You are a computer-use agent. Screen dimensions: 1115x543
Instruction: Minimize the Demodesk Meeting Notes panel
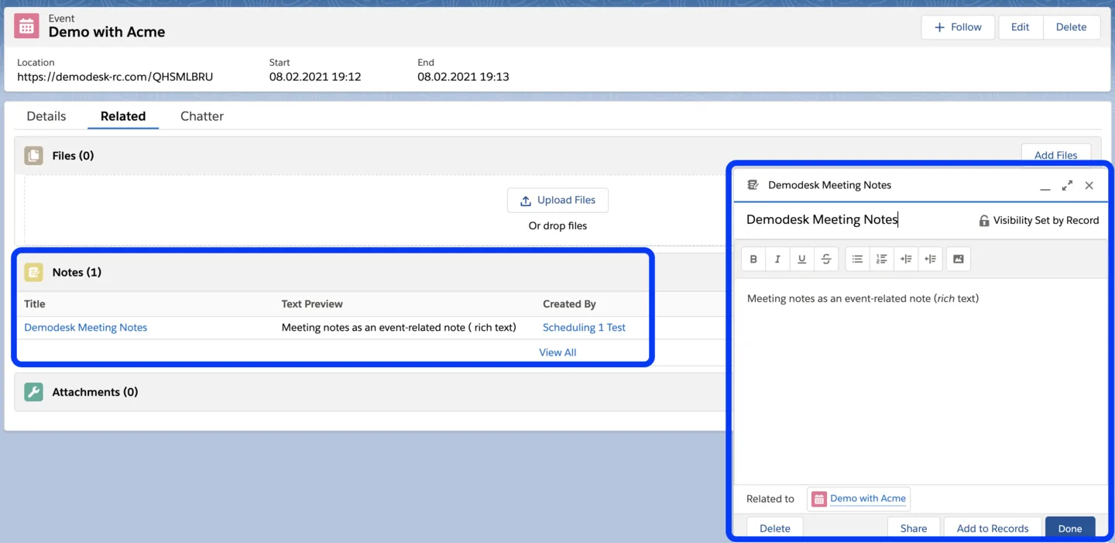(1045, 186)
